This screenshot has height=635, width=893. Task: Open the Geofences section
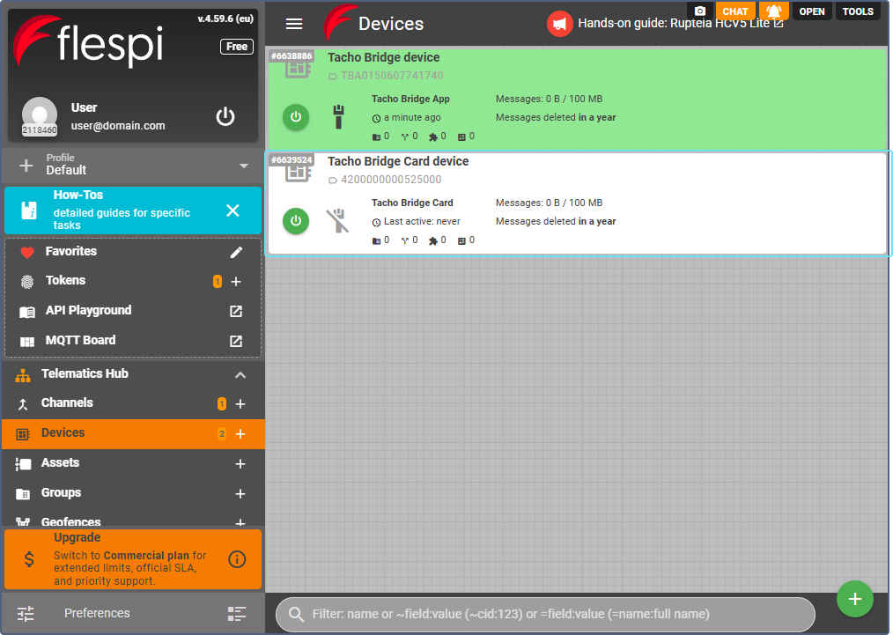(x=70, y=521)
